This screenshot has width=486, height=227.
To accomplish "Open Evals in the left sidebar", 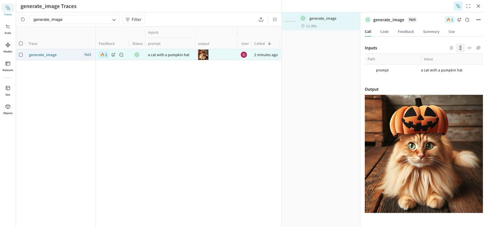I will tap(8, 29).
